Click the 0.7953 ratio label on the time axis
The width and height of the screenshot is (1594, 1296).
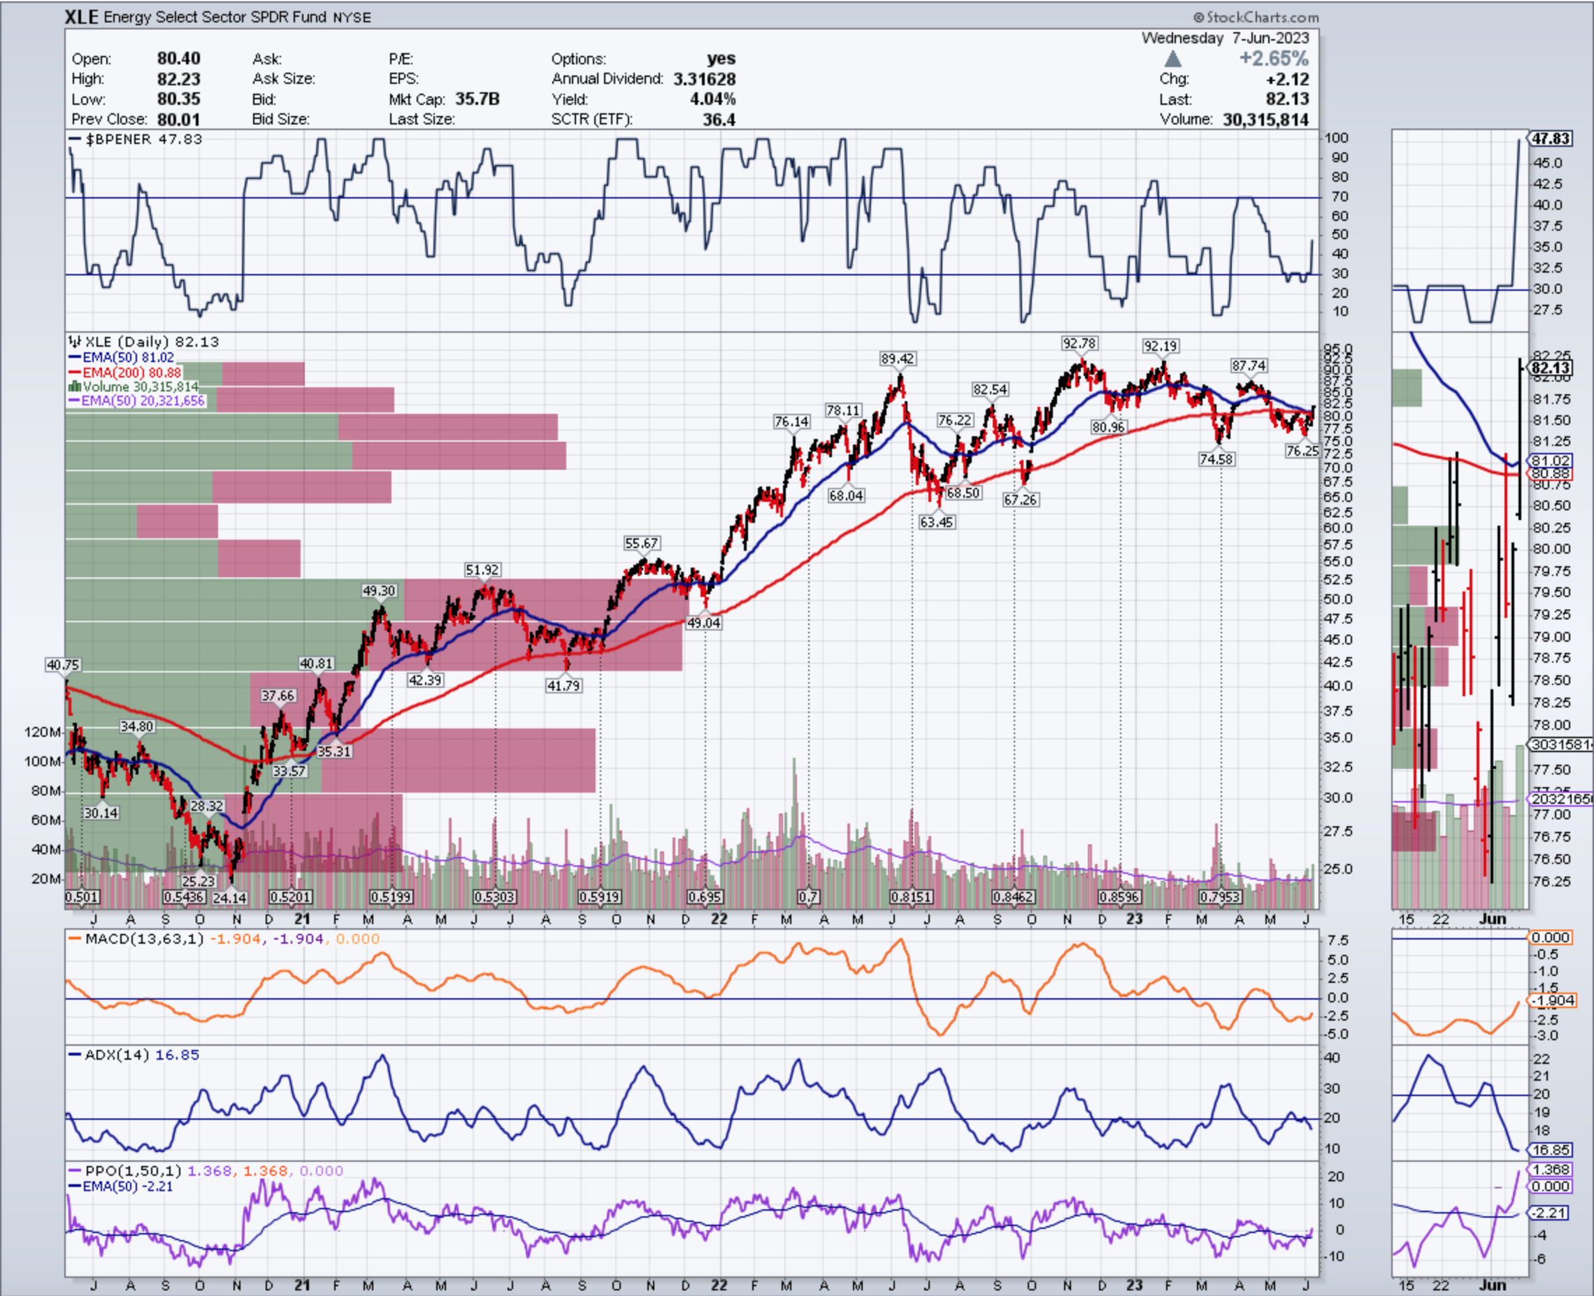click(x=1220, y=898)
